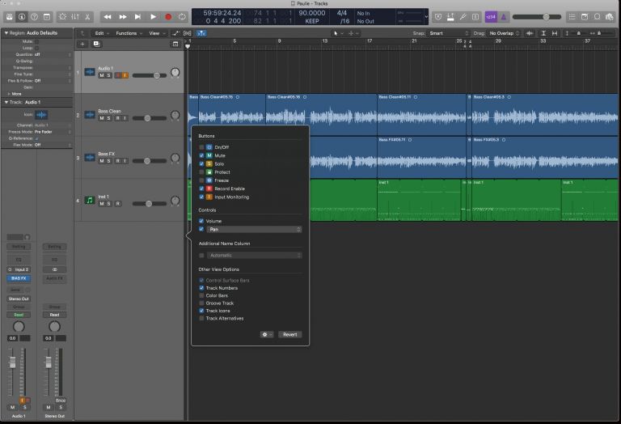Viewport: 621px width, 424px height.
Task: Go to beginning with transport button
Action: pos(137,17)
